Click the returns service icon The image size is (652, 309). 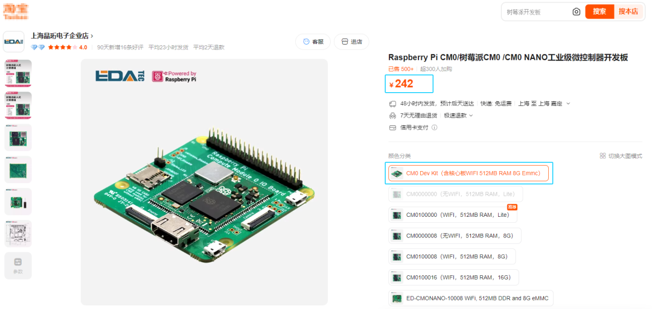(x=392, y=115)
